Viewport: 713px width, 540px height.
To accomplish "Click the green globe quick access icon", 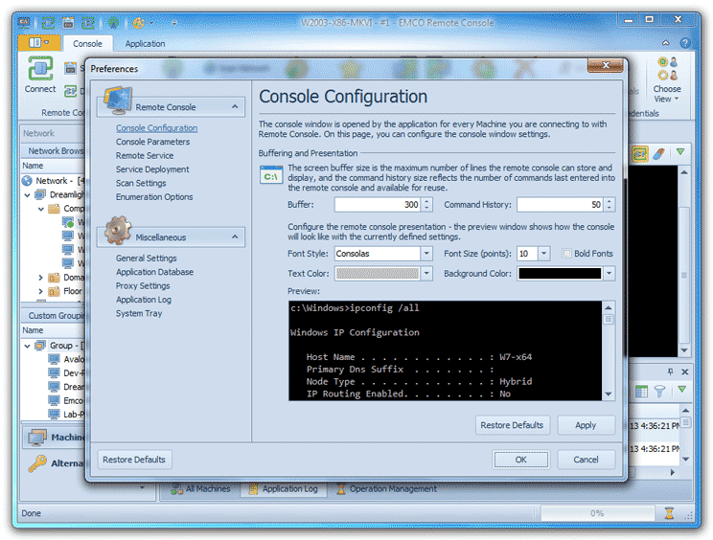I will [113, 22].
